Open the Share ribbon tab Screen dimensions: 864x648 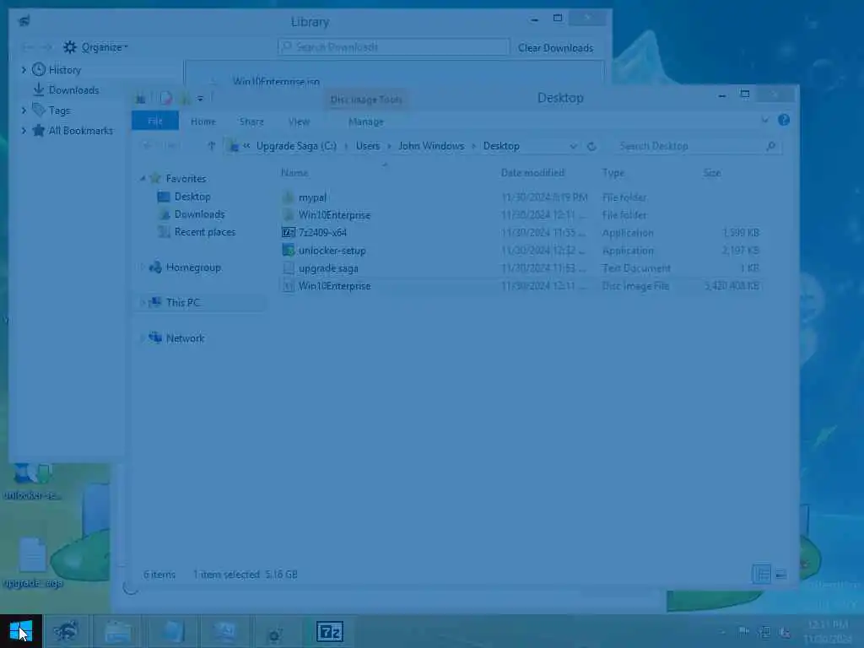pos(251,121)
